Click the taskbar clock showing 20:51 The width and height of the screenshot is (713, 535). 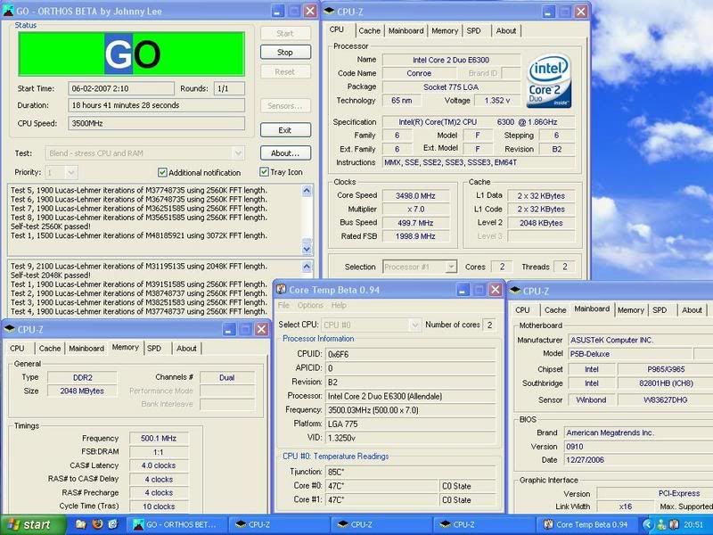(x=693, y=524)
